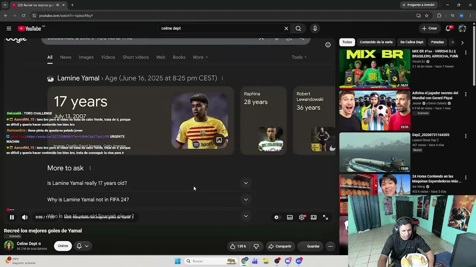
Task: Click the taskbar Buscar search box
Action: click(211, 261)
